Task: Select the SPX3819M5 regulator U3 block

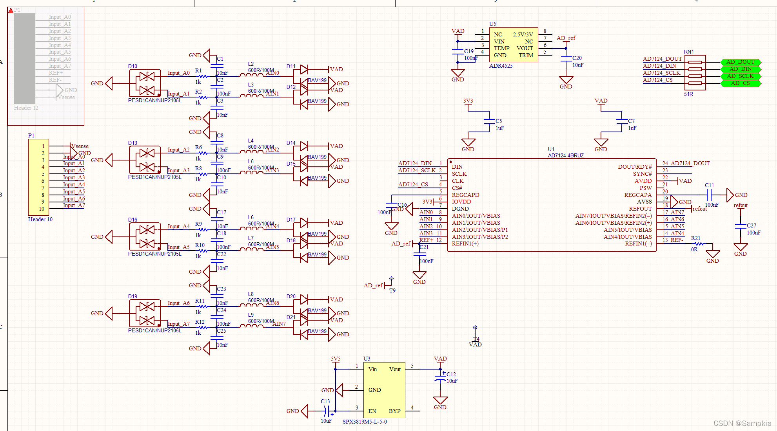Action: 384,390
